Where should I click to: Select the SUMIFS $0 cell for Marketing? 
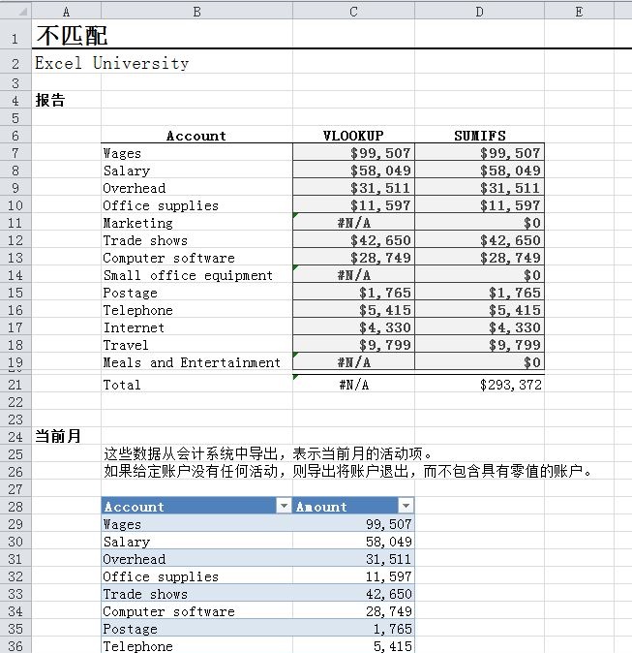click(x=479, y=223)
